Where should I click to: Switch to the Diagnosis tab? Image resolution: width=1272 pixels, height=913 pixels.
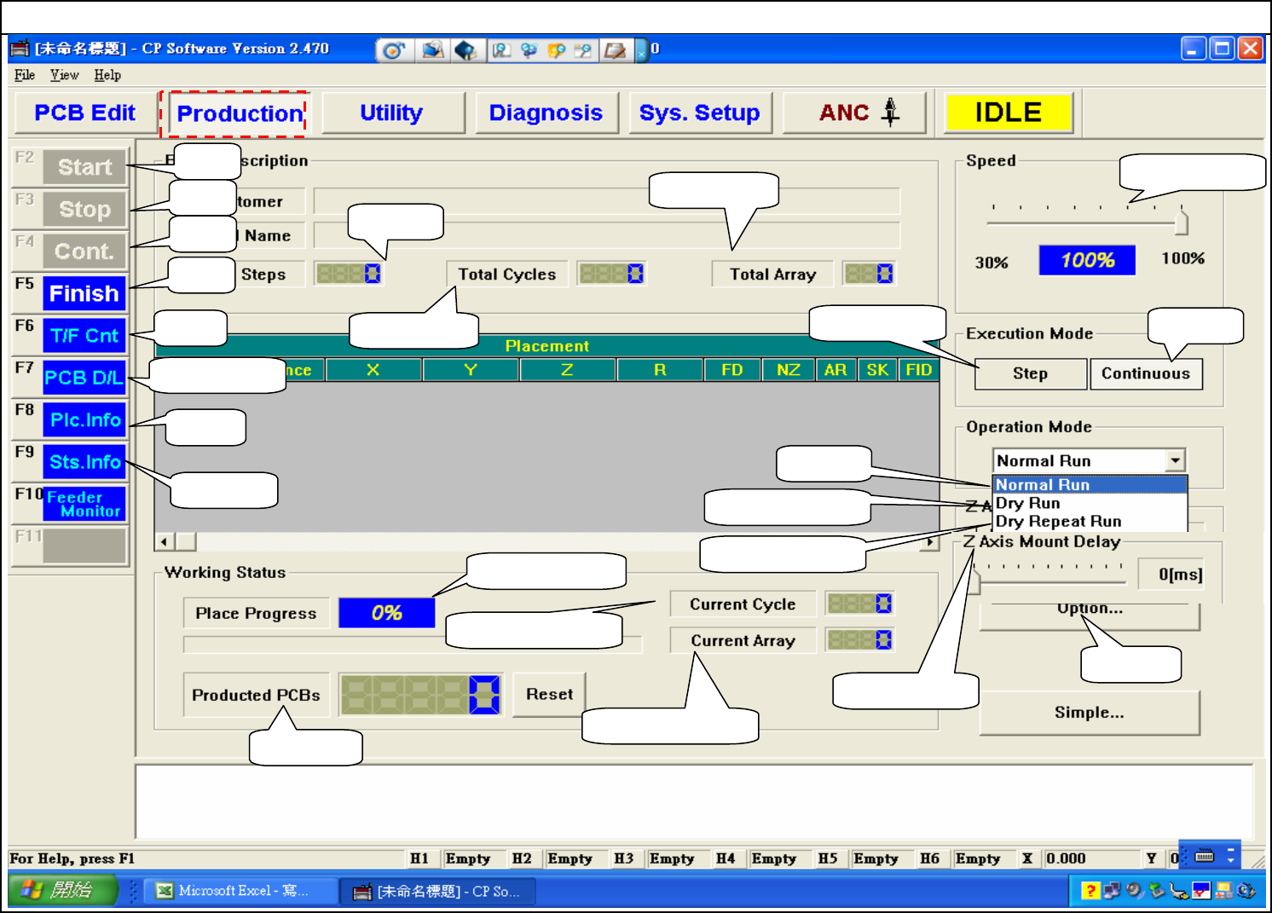[546, 113]
